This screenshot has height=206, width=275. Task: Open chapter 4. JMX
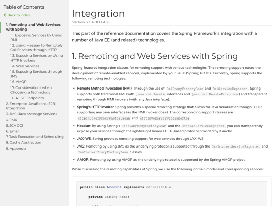click(11, 120)
